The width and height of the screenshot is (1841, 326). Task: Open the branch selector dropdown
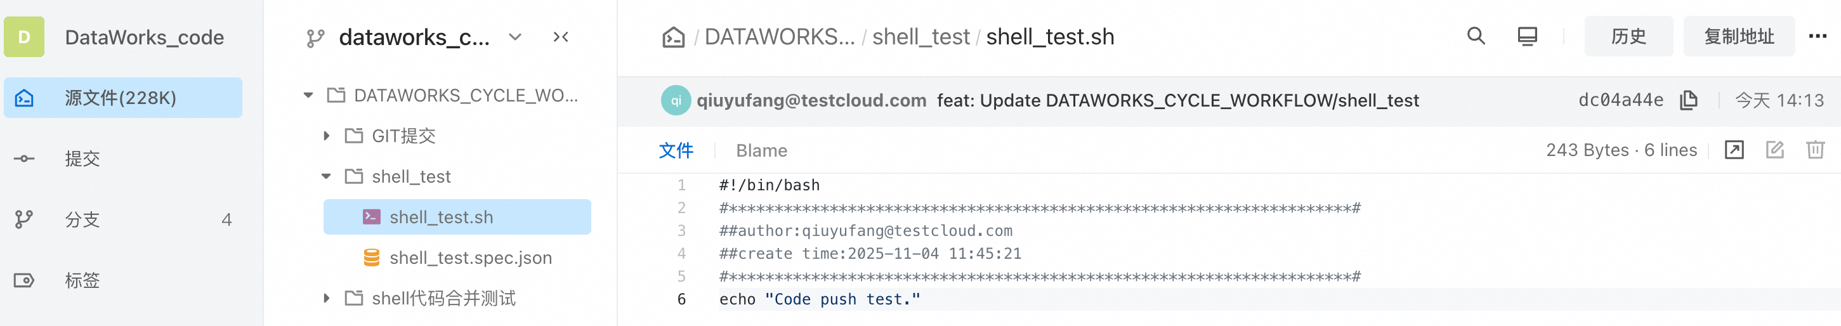(x=515, y=37)
